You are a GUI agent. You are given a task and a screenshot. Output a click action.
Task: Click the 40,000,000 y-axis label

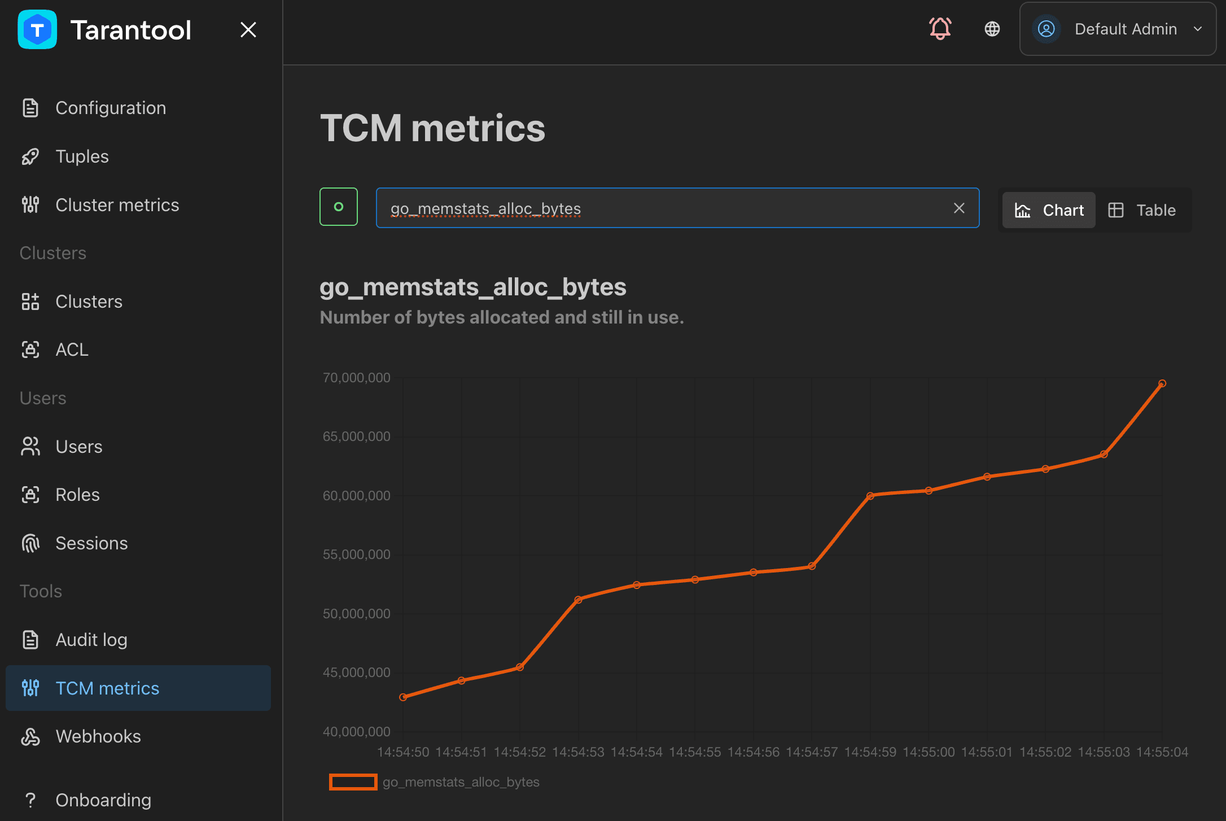coord(356,731)
